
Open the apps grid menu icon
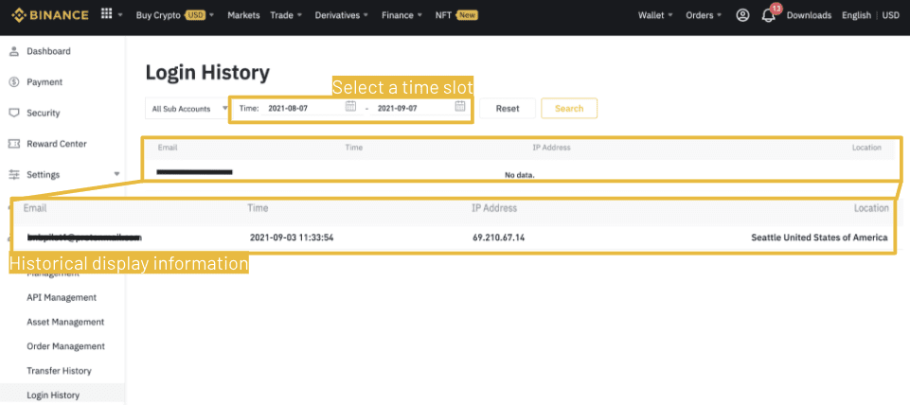106,15
